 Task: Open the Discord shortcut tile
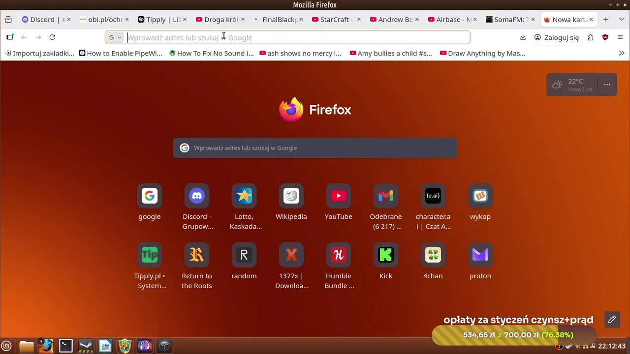point(197,196)
